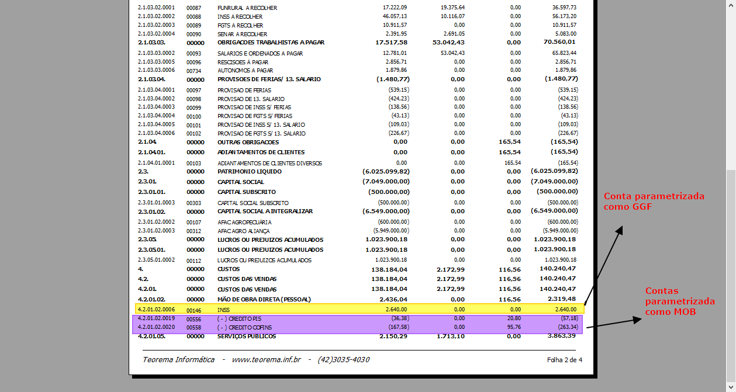Click the OUTRAS OBRIGACOES heading
Viewport: 736px width, 392px height.
[248, 142]
